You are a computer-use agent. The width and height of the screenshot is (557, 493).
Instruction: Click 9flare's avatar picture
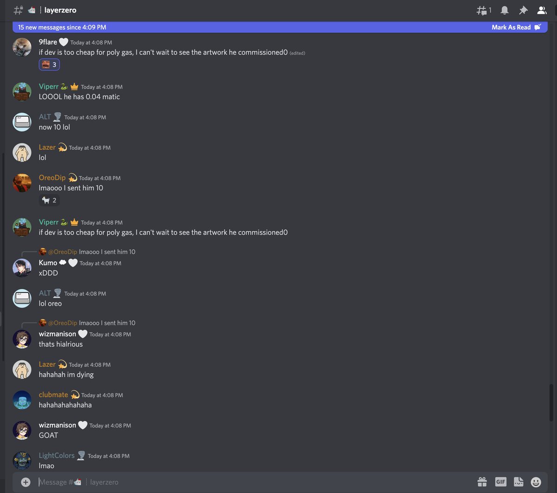(22, 47)
